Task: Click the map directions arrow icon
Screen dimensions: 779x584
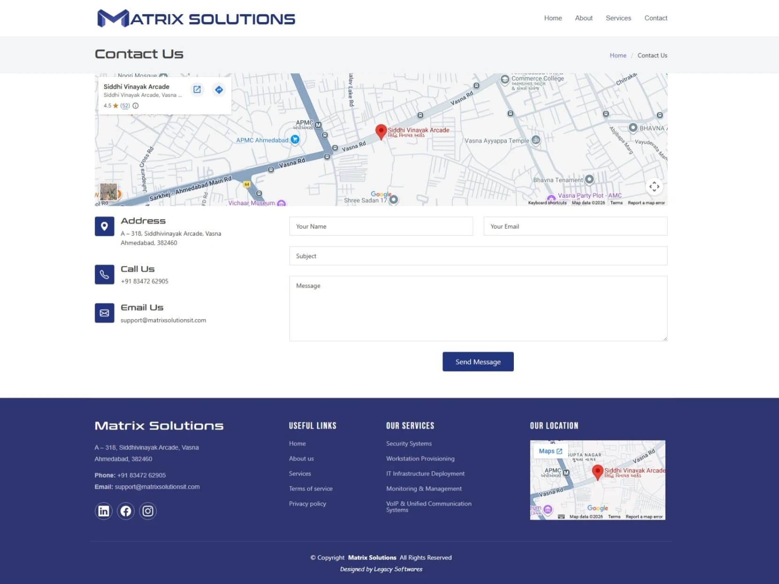Action: [x=219, y=90]
